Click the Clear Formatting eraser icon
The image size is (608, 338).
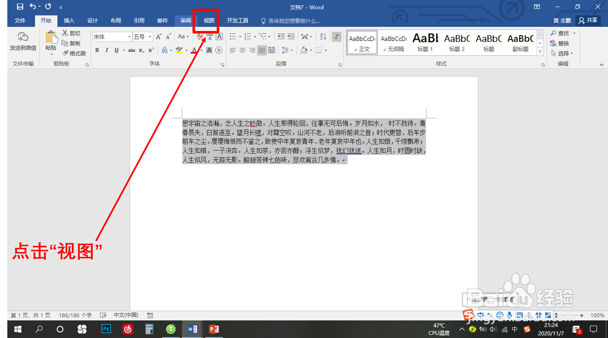[x=200, y=37]
